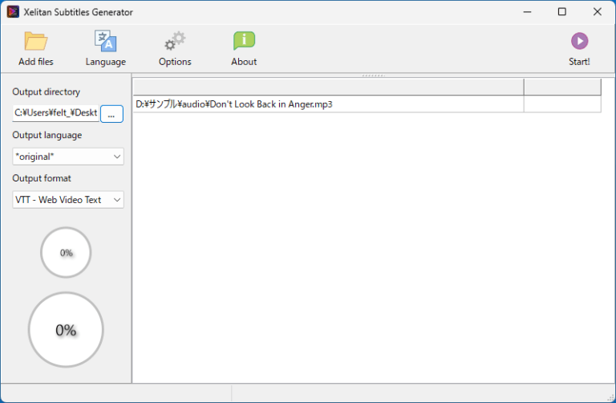Open the Options gears icon
616x403 pixels.
click(175, 41)
